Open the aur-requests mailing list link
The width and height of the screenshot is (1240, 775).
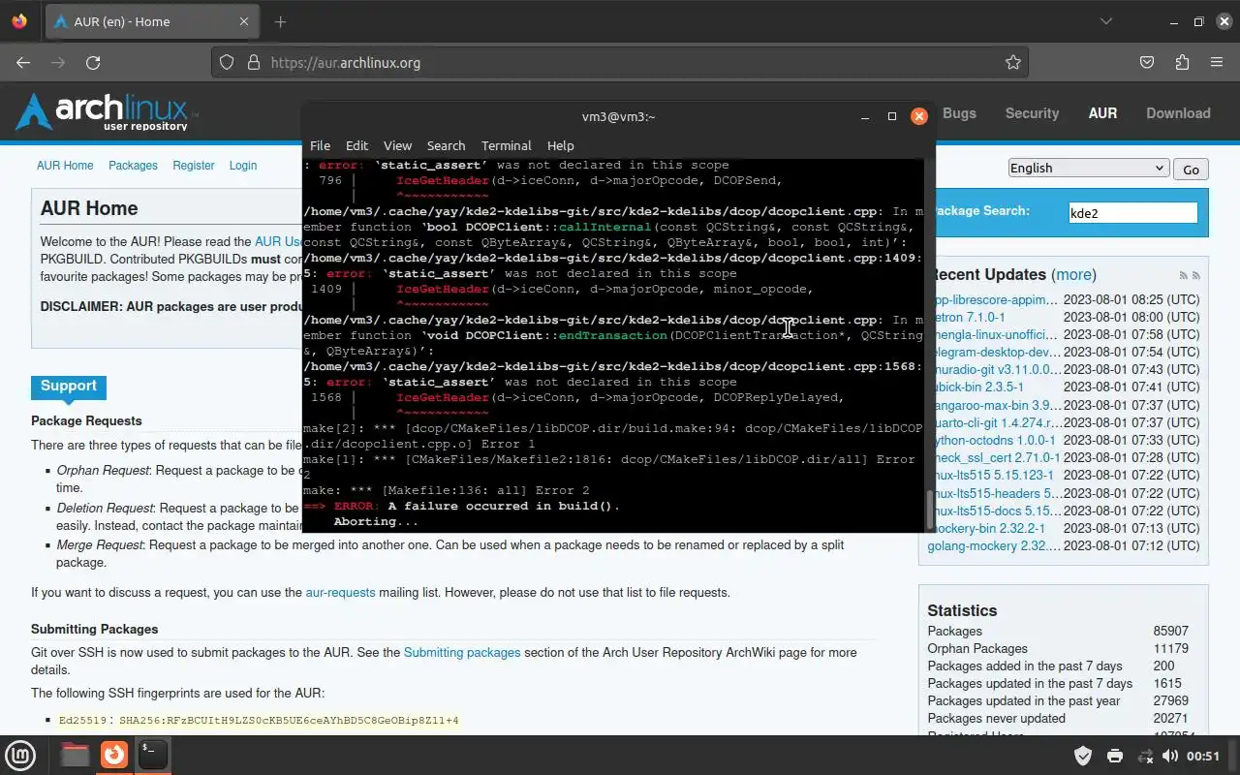pos(340,592)
